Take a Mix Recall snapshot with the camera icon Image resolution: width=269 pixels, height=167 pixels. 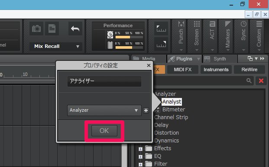coord(36,28)
